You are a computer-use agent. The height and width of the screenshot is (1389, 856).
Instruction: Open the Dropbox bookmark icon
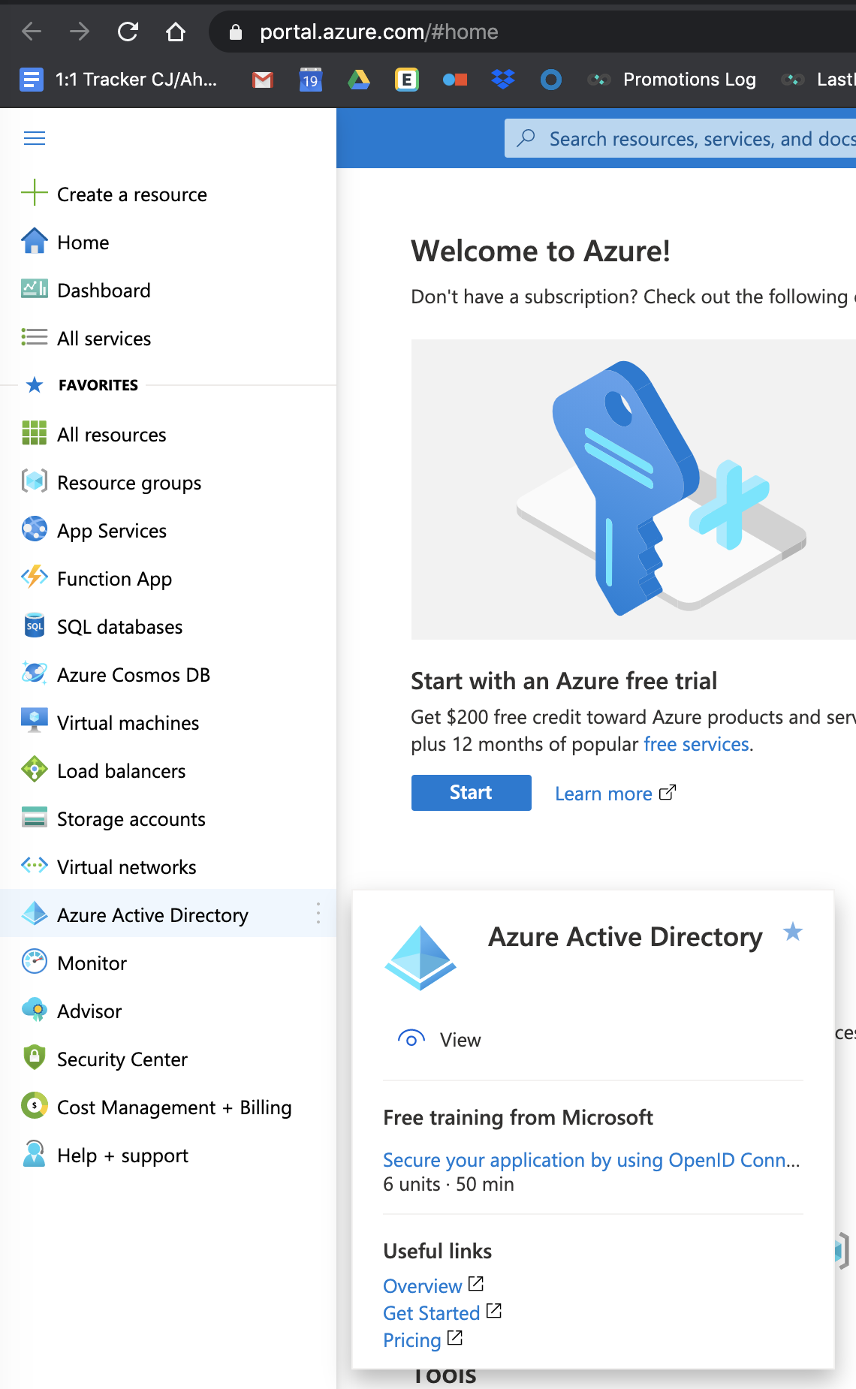(503, 79)
